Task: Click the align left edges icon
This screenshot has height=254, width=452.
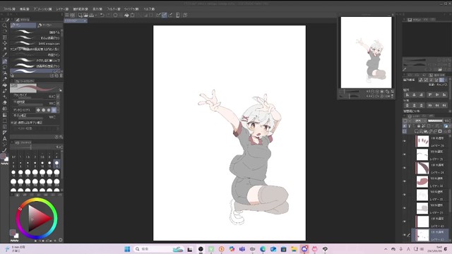Action: (408, 95)
